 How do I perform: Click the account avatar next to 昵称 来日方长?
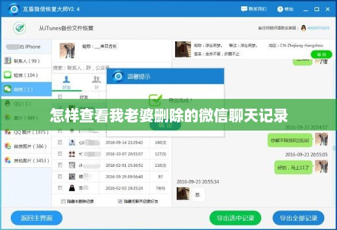(x=67, y=51)
